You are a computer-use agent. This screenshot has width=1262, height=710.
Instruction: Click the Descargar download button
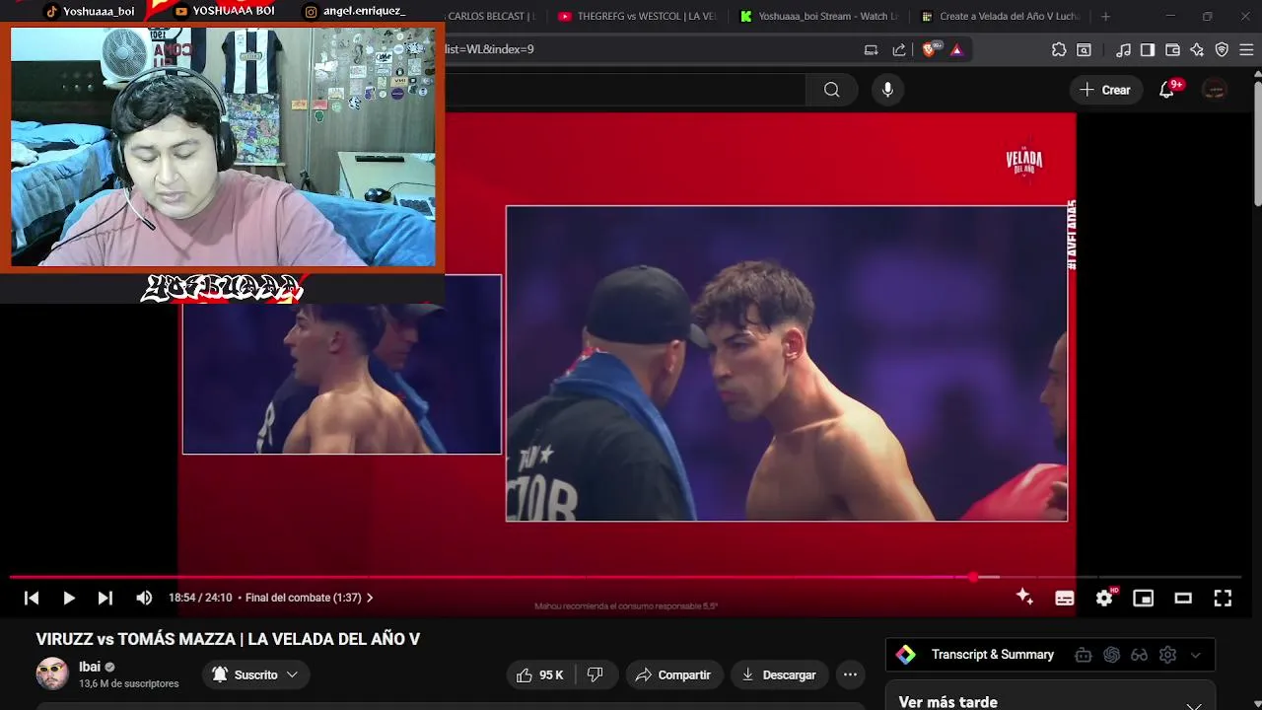point(779,674)
